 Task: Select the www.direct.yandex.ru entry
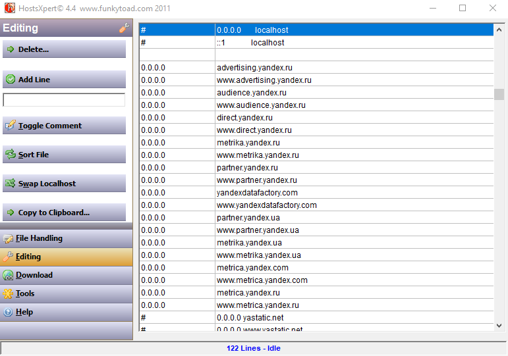point(316,130)
